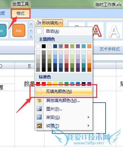Pick light blue standard color swatch
This screenshot has height=148, width=123.
click(72, 84)
